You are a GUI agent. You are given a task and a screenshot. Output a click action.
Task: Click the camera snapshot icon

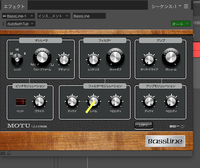coord(3,154)
